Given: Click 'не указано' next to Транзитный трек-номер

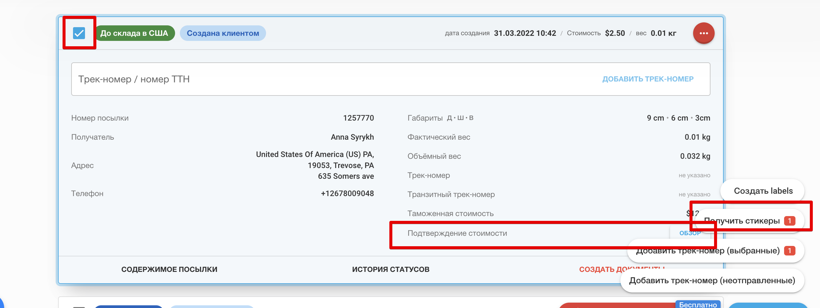Looking at the screenshot, I should 694,194.
